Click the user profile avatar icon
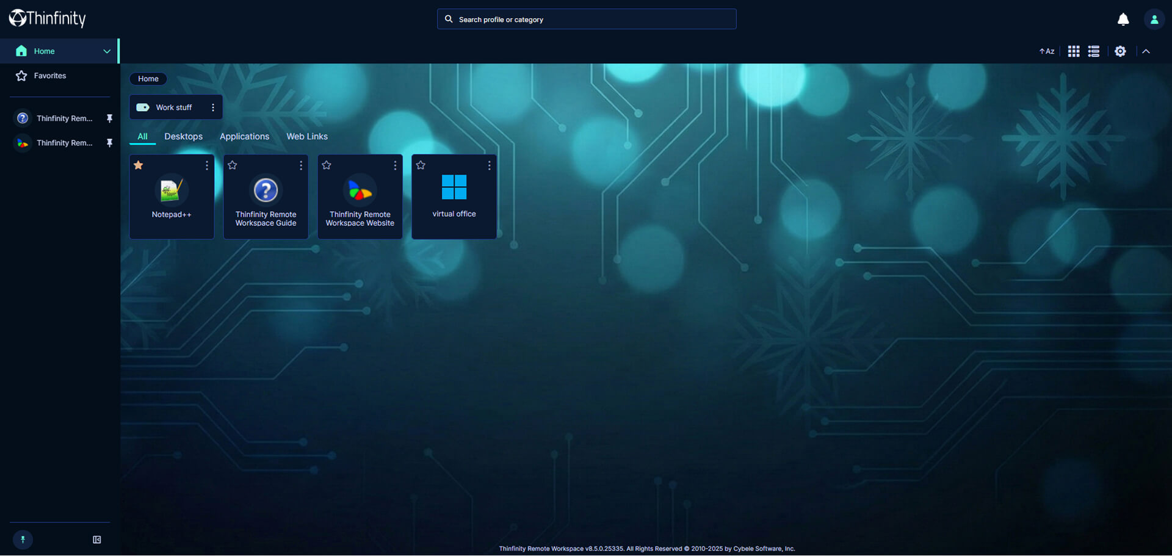The width and height of the screenshot is (1172, 556). click(x=1154, y=19)
